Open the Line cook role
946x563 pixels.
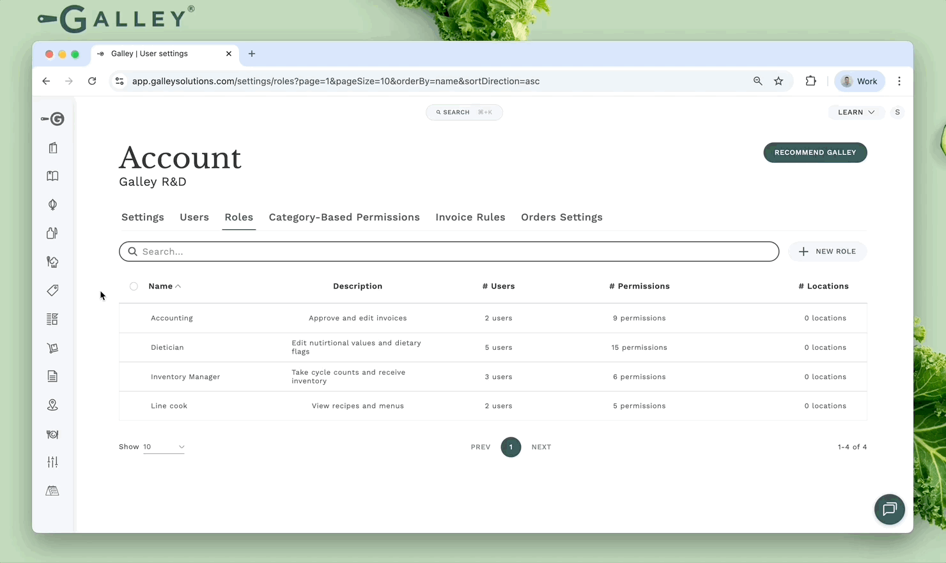[x=493, y=406]
